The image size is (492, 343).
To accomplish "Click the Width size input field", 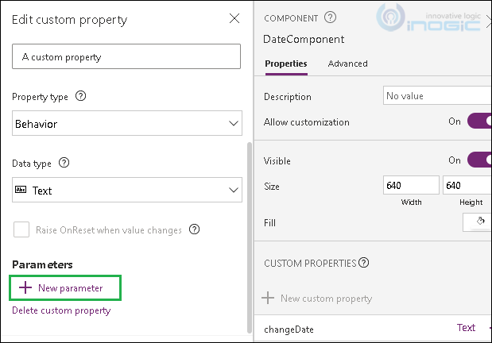I will tap(411, 185).
